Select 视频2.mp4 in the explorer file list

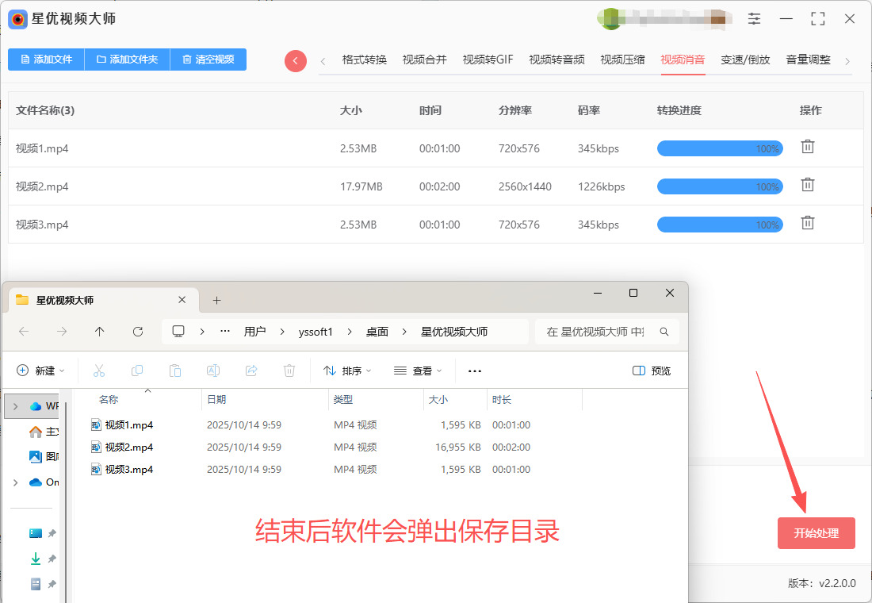(128, 447)
